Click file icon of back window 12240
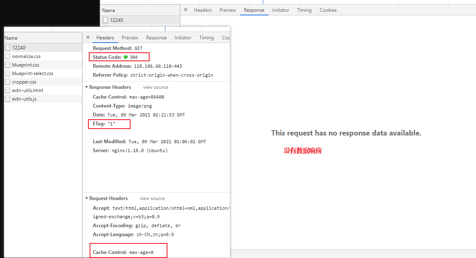The height and width of the screenshot is (258, 476). coord(105,20)
